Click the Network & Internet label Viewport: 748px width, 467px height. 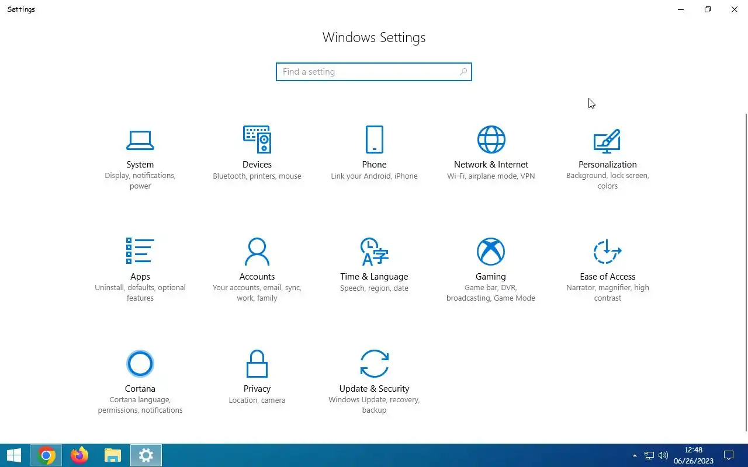click(491, 165)
